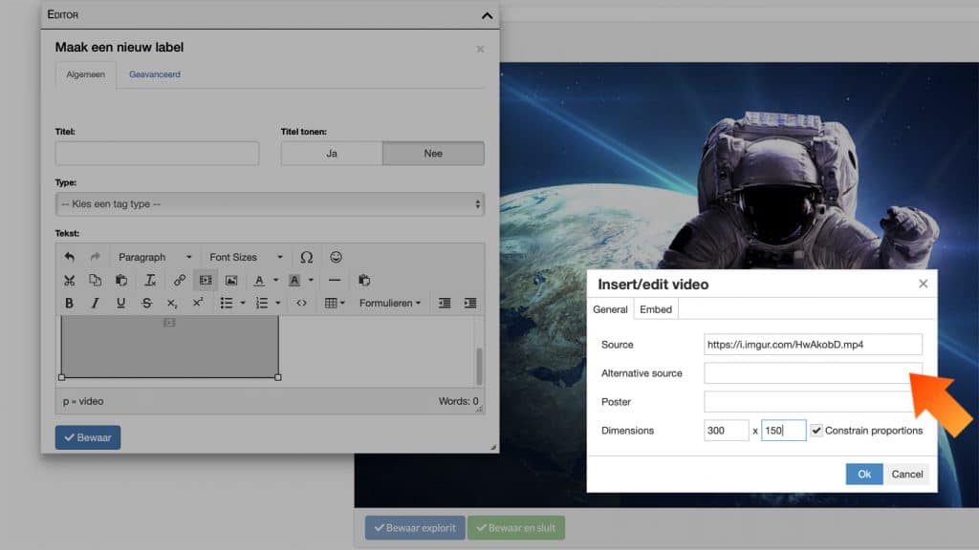
Task: Open the Paragraph format dropdown
Action: pos(155,257)
